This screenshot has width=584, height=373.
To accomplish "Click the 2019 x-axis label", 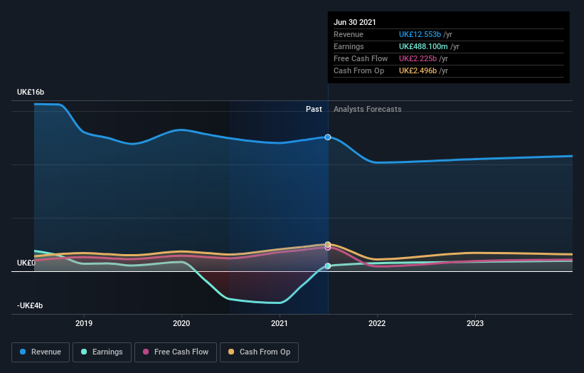I will pyautogui.click(x=84, y=323).
